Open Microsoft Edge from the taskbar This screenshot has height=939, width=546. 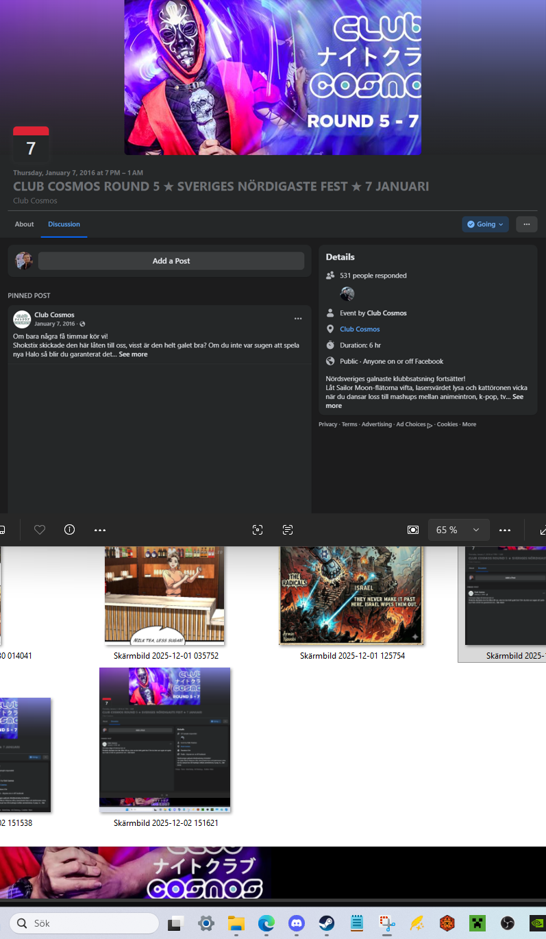point(266,923)
